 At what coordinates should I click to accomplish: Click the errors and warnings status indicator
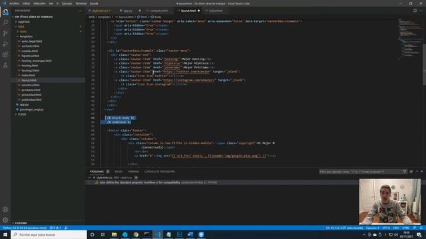tap(56, 228)
